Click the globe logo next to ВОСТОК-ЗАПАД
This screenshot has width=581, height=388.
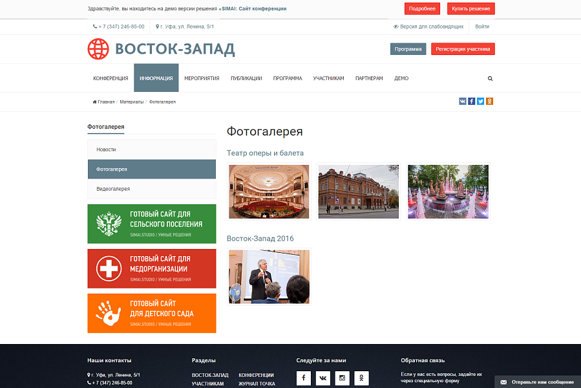coord(97,48)
